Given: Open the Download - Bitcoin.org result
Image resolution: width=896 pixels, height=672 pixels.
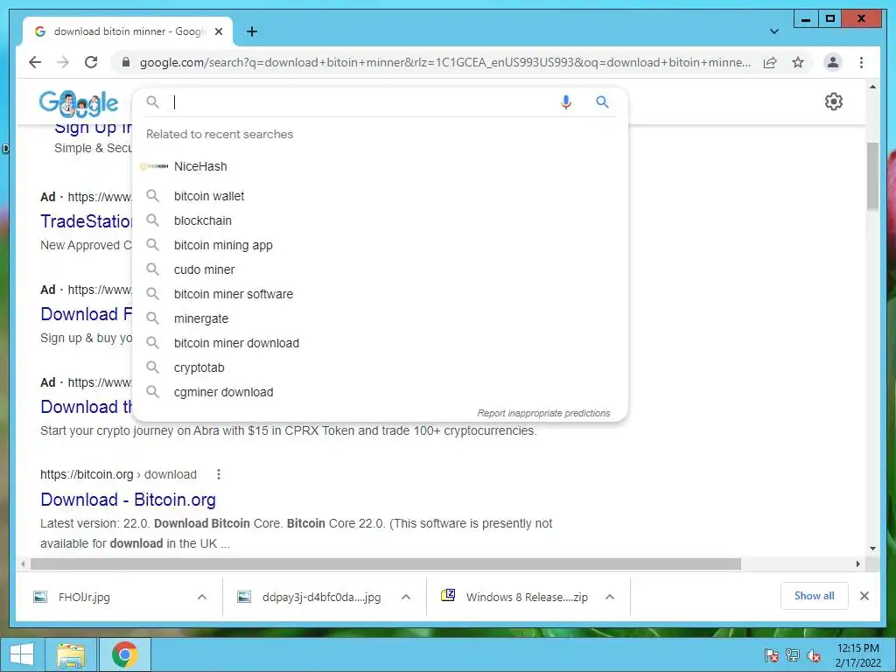Looking at the screenshot, I should pyautogui.click(x=128, y=500).
